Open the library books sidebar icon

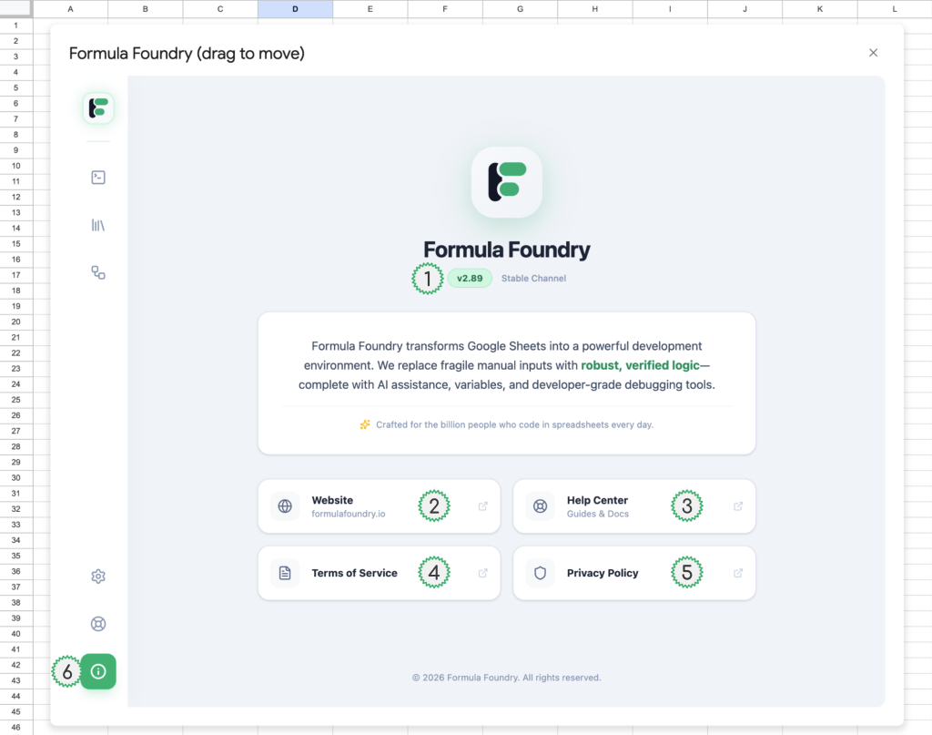click(x=98, y=225)
